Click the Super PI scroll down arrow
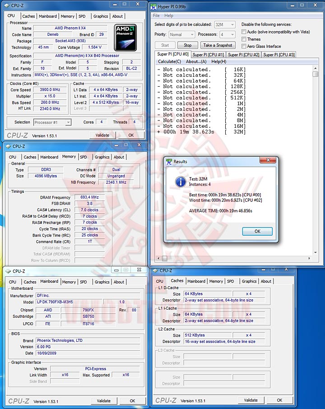The image size is (325, 409). (x=316, y=252)
